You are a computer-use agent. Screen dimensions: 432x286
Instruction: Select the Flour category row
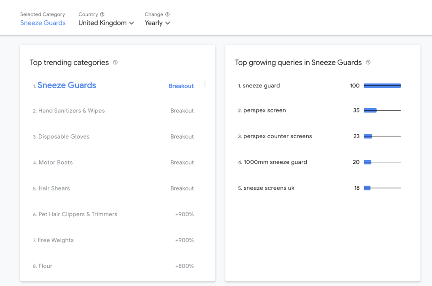click(x=45, y=266)
